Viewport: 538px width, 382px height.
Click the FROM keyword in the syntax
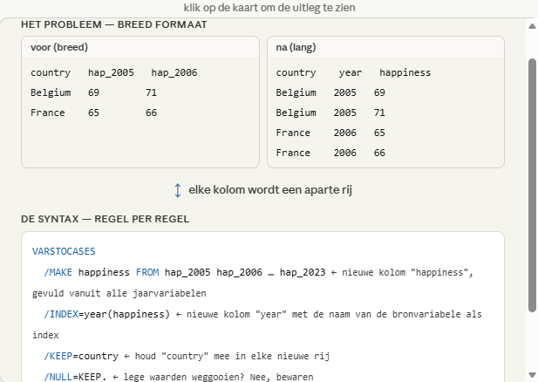147,272
